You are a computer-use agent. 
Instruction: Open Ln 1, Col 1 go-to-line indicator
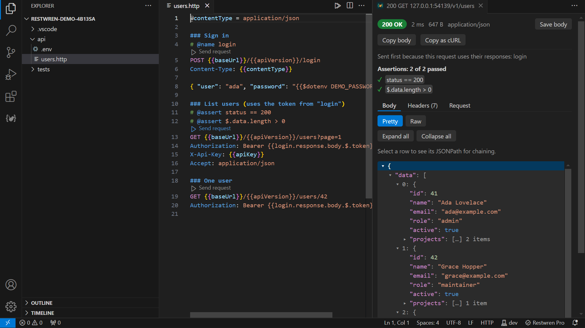[x=396, y=323]
